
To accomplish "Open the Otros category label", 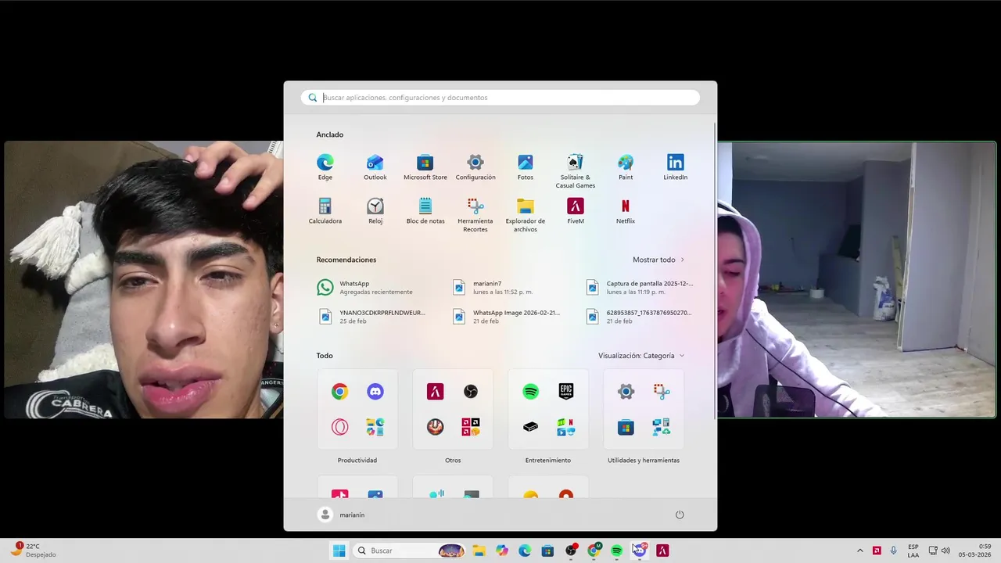I will [453, 461].
